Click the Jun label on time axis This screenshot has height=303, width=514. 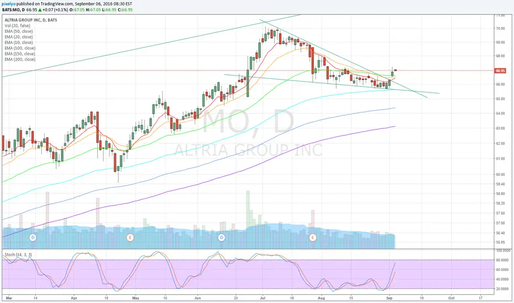(x=197, y=298)
